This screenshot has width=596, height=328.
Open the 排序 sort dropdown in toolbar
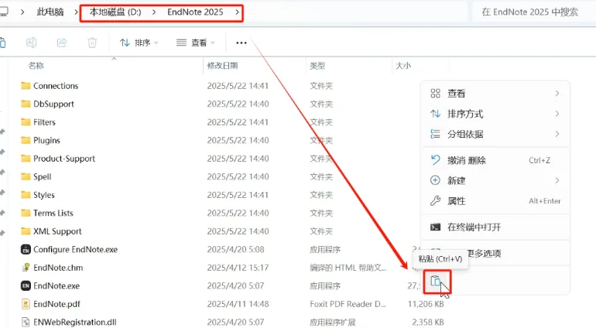[x=139, y=43]
